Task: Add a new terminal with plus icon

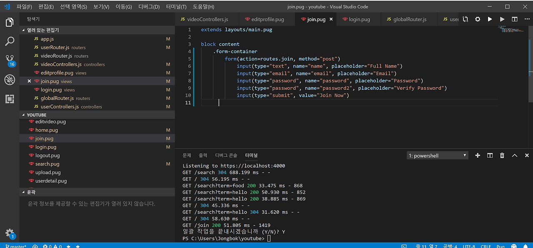Action: pyautogui.click(x=478, y=155)
